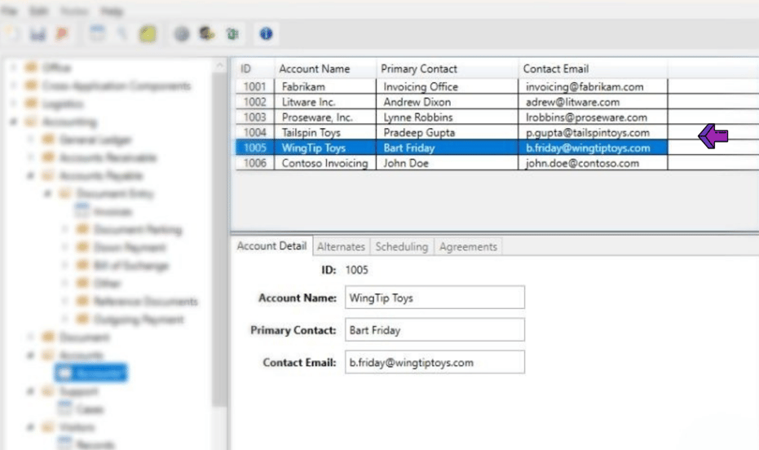The height and width of the screenshot is (450, 759).
Task: Click the tree scrollbar up arrow
Action: [220, 65]
